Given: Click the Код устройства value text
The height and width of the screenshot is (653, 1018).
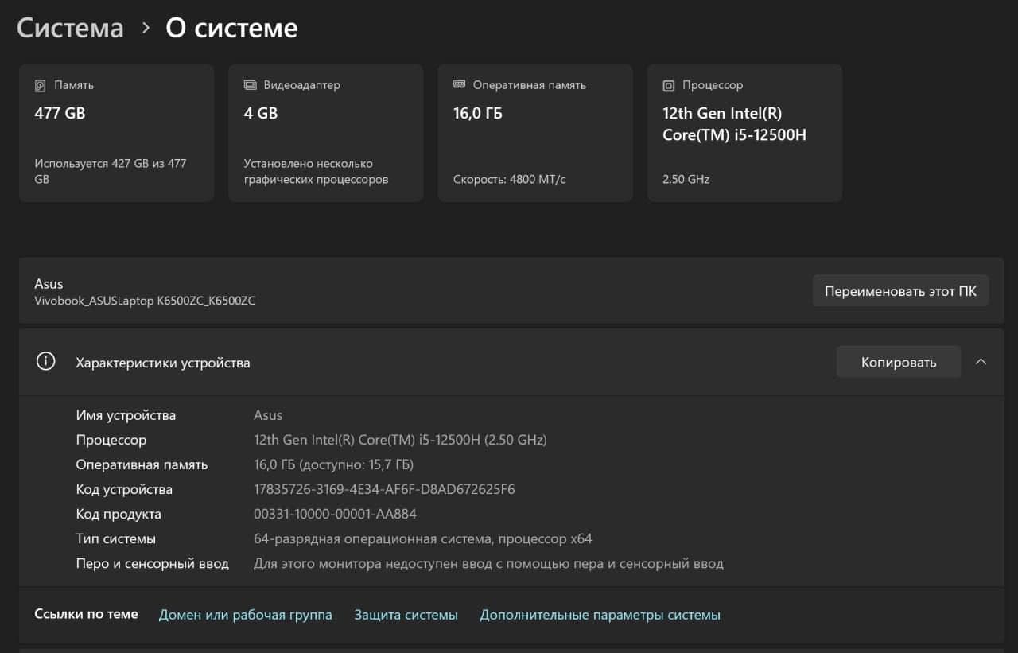Looking at the screenshot, I should click(x=384, y=489).
